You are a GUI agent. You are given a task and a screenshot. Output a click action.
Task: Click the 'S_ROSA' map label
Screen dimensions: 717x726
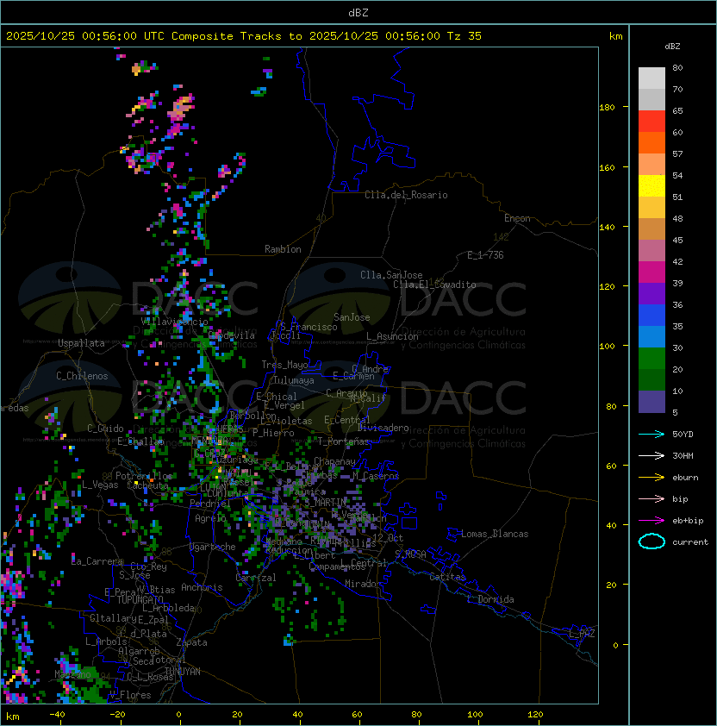(410, 554)
